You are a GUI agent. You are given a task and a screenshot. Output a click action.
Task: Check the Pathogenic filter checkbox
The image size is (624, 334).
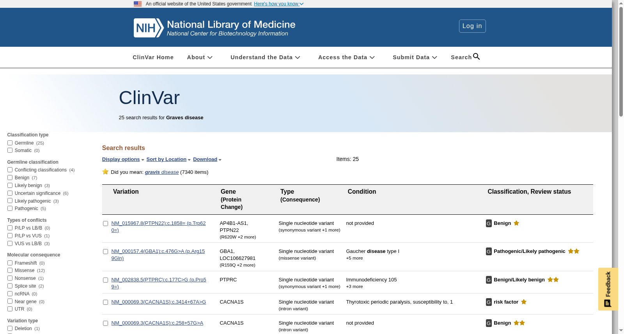10,209
